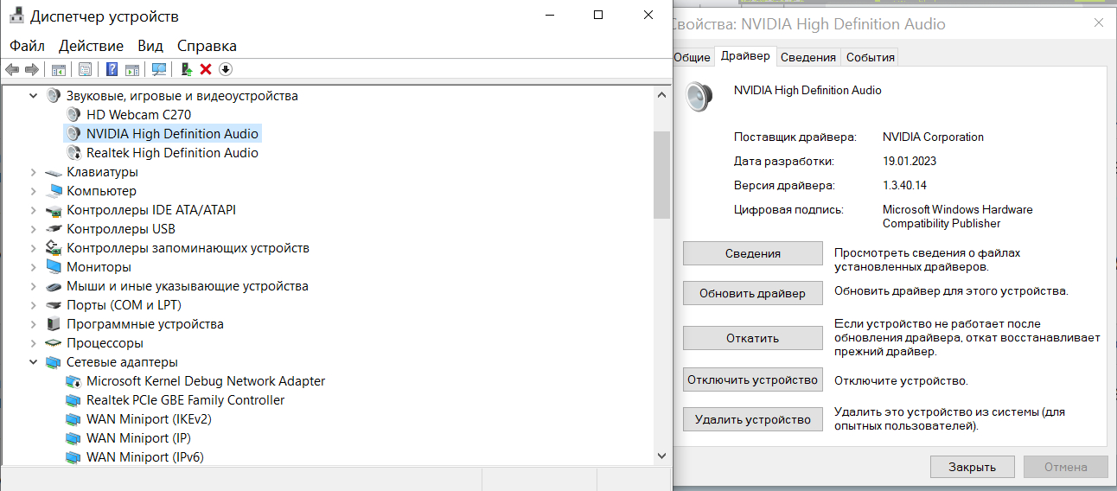Image resolution: width=1117 pixels, height=491 pixels.
Task: Click the processors category icon
Action: (x=54, y=343)
